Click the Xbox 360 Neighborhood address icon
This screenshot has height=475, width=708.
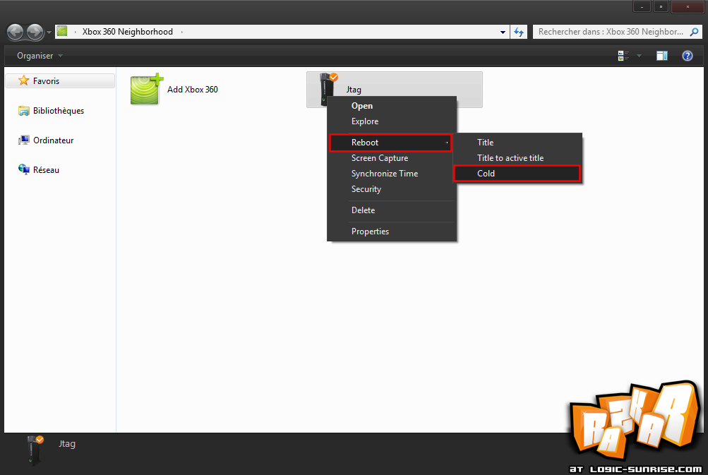pos(62,31)
